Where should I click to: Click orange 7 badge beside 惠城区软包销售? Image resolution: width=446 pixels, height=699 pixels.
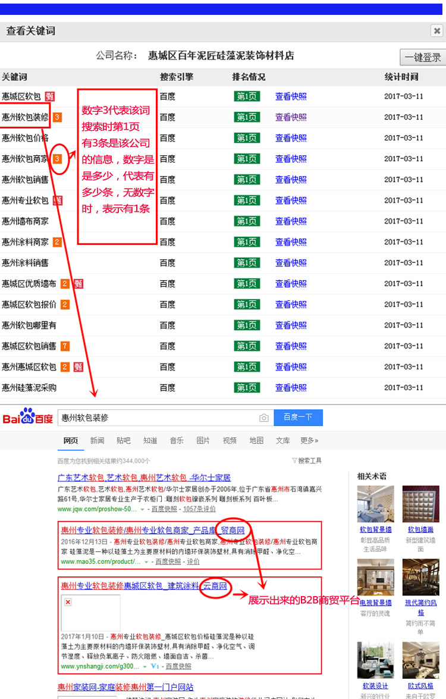click(65, 346)
